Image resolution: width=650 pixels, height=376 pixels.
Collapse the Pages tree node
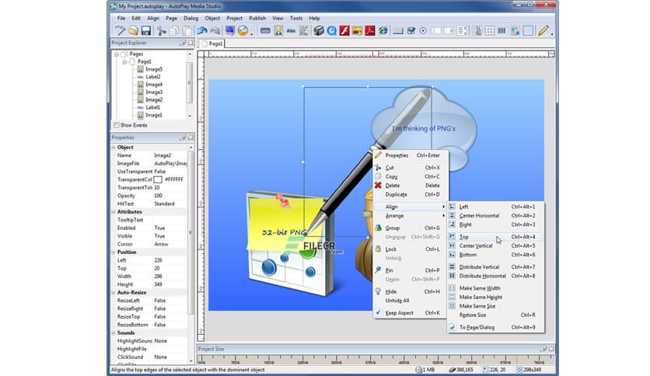[x=117, y=54]
